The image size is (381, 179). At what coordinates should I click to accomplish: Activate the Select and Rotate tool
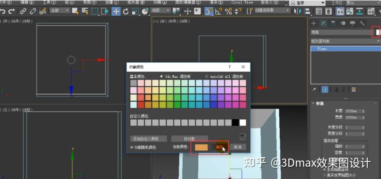[126, 11]
